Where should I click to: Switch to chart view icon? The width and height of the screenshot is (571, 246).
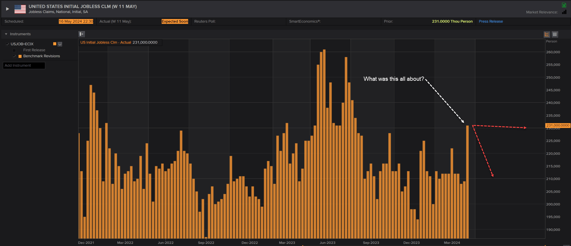(547, 35)
